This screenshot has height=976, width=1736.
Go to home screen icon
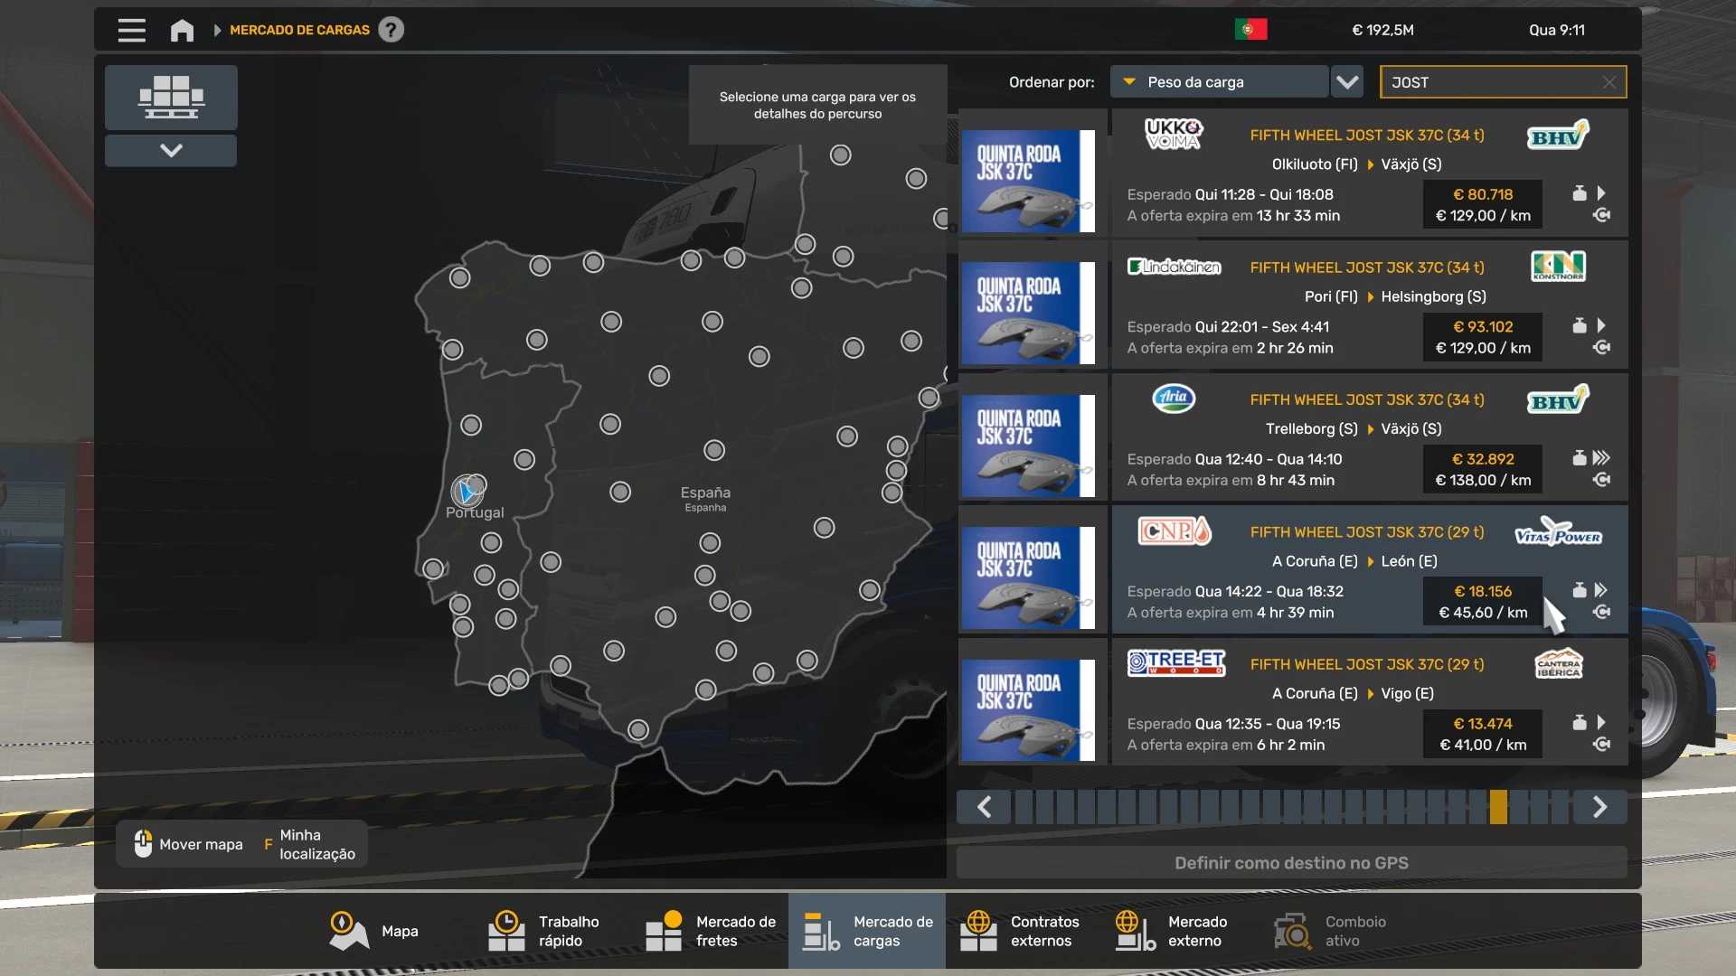point(182,30)
